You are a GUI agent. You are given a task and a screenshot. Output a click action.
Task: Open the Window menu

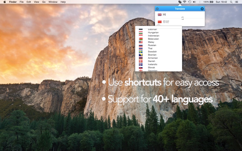[x=53, y=2]
